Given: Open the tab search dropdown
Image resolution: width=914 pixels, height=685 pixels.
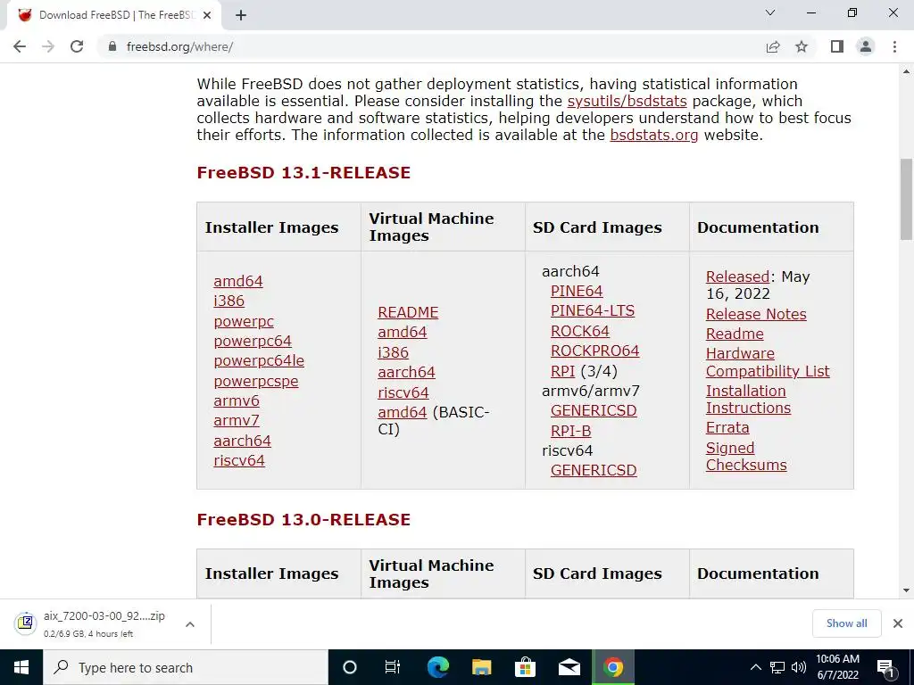Looking at the screenshot, I should (770, 12).
